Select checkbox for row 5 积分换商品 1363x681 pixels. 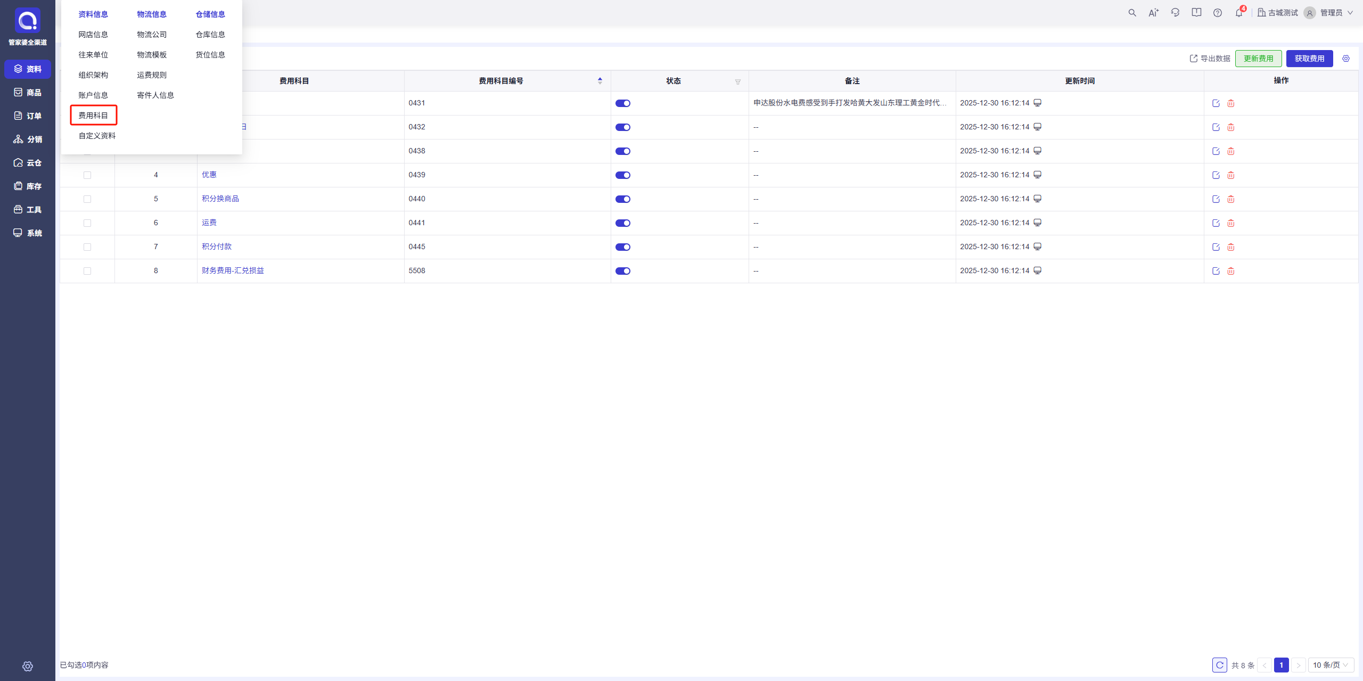[87, 199]
